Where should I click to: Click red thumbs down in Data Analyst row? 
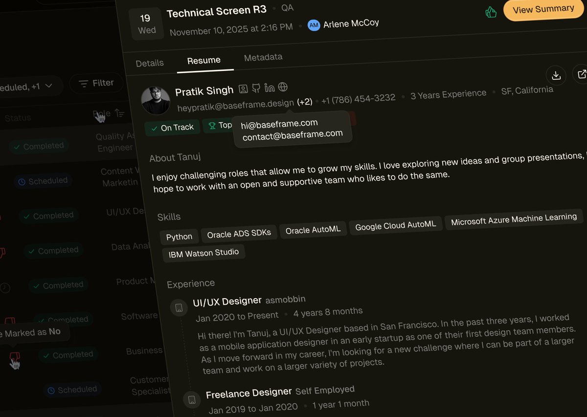tap(2, 253)
